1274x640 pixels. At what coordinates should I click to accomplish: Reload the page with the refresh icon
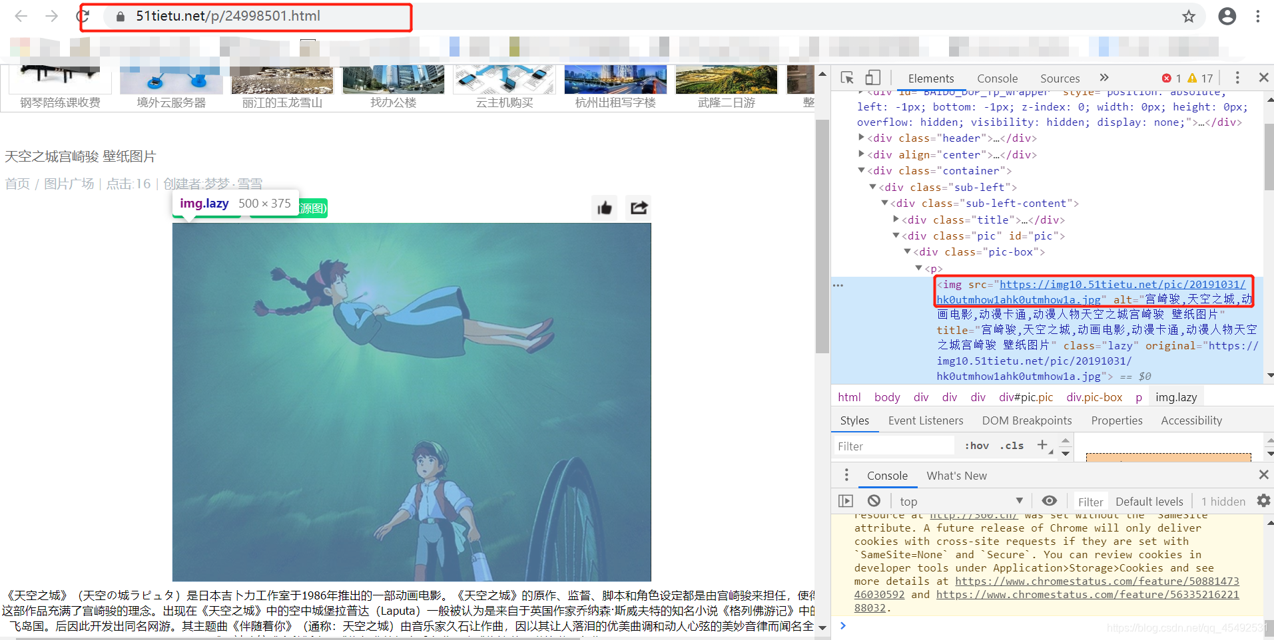coord(83,16)
